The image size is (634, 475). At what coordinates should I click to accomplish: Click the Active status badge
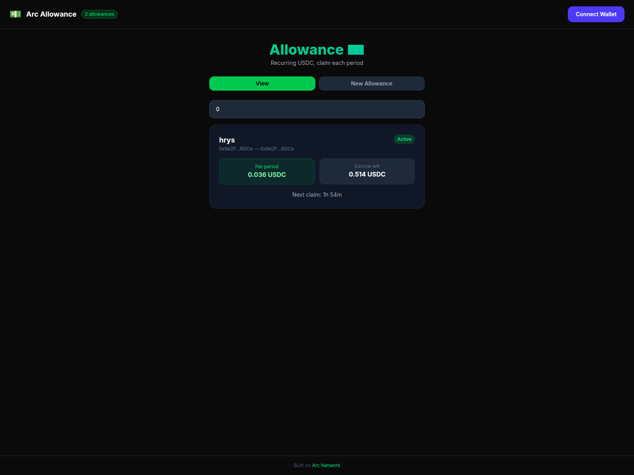pos(404,139)
